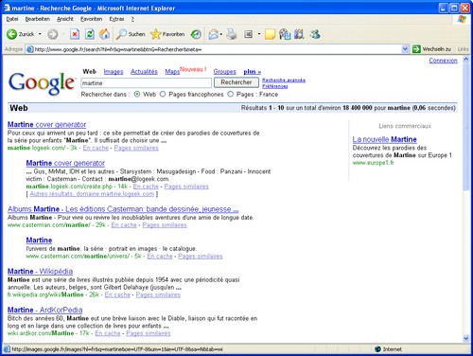Image resolution: width=473 pixels, height=356 pixels.
Task: Click the Edit page toolbar icon
Action: 249,34
